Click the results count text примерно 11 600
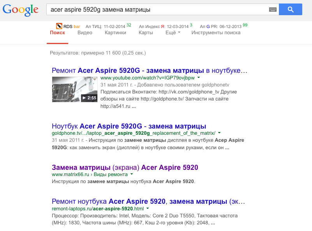Screen dimensions: 312x231 coord(100,53)
